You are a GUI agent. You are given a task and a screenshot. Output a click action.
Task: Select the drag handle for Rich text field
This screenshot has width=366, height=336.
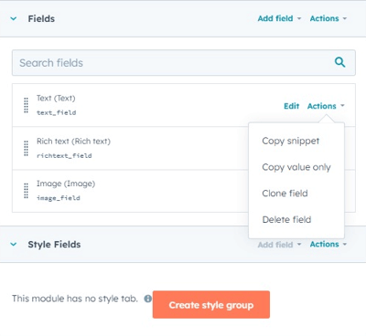click(x=26, y=148)
